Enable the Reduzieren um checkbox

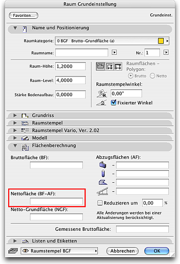(x=100, y=203)
